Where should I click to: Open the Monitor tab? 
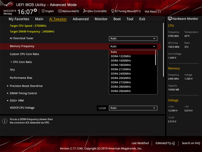coord(101,19)
